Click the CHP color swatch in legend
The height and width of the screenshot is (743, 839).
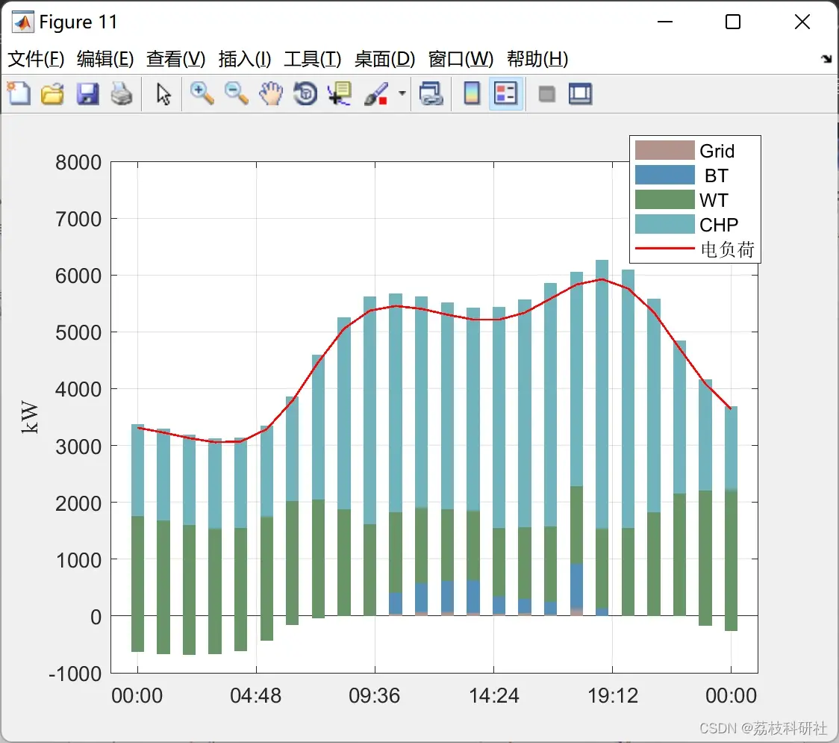tap(664, 224)
